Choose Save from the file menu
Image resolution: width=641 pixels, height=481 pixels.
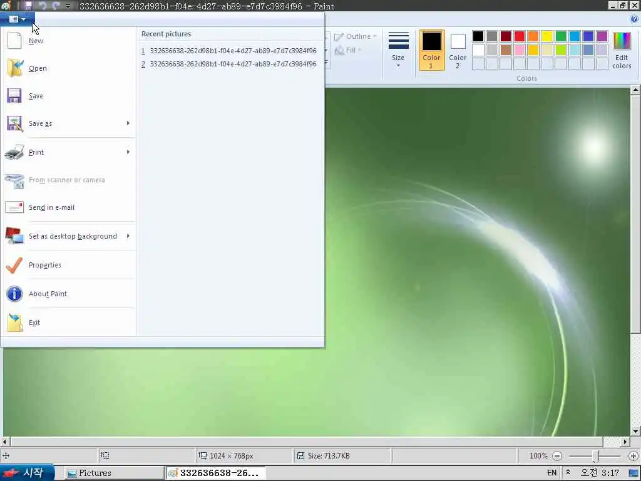point(68,96)
